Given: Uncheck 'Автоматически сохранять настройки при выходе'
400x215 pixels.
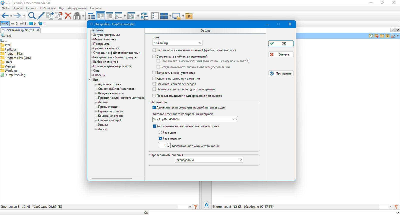Looking at the screenshot, I should click(154, 107).
